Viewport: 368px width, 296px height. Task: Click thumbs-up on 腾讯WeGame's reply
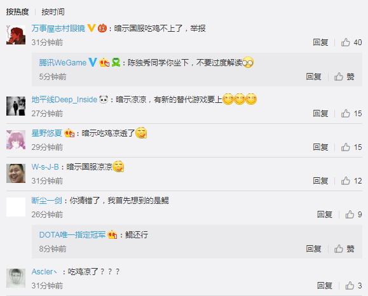339,76
